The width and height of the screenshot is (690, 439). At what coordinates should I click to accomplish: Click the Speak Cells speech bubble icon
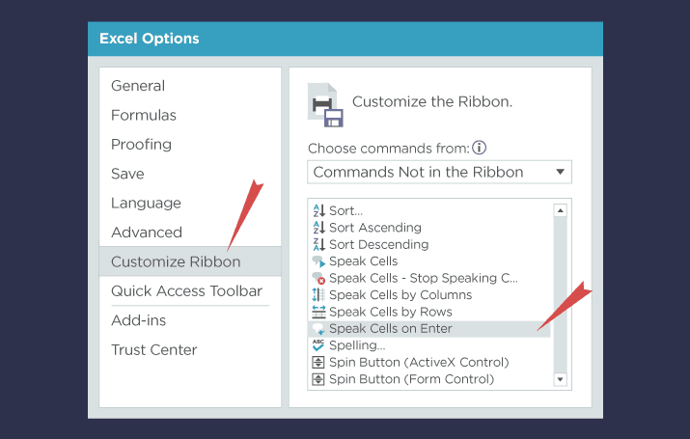[318, 261]
